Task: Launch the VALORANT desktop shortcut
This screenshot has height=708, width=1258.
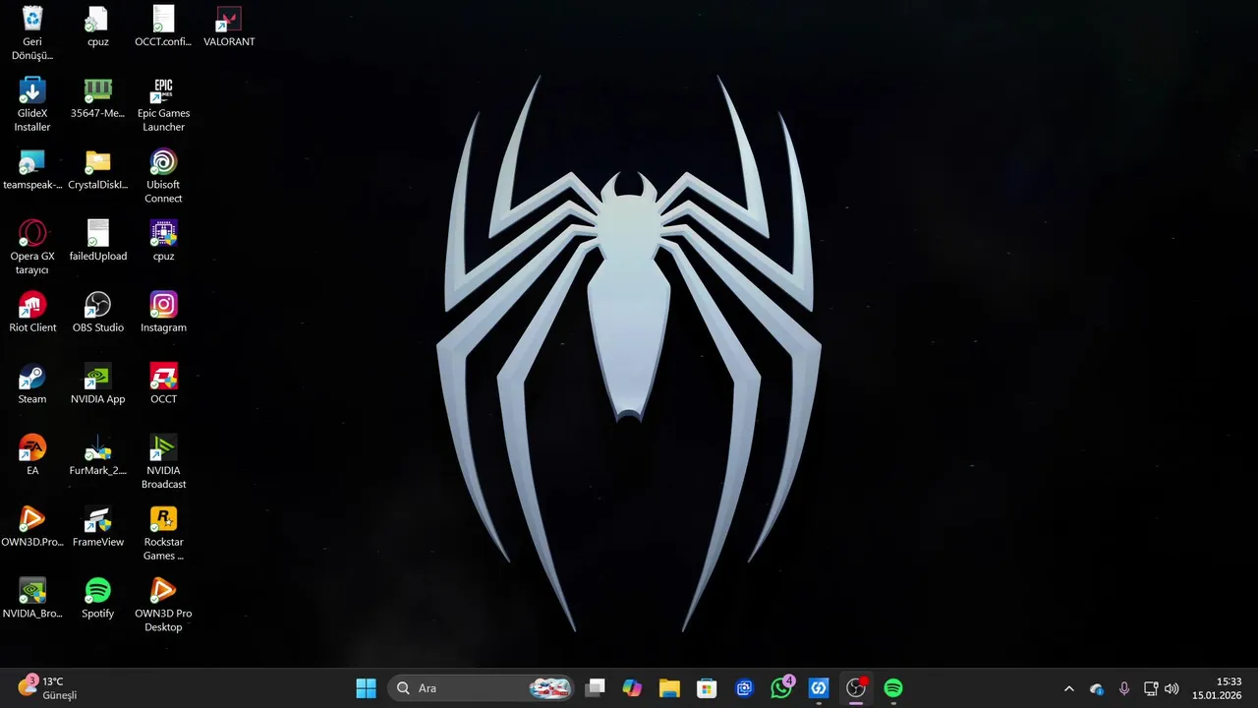Action: [229, 27]
